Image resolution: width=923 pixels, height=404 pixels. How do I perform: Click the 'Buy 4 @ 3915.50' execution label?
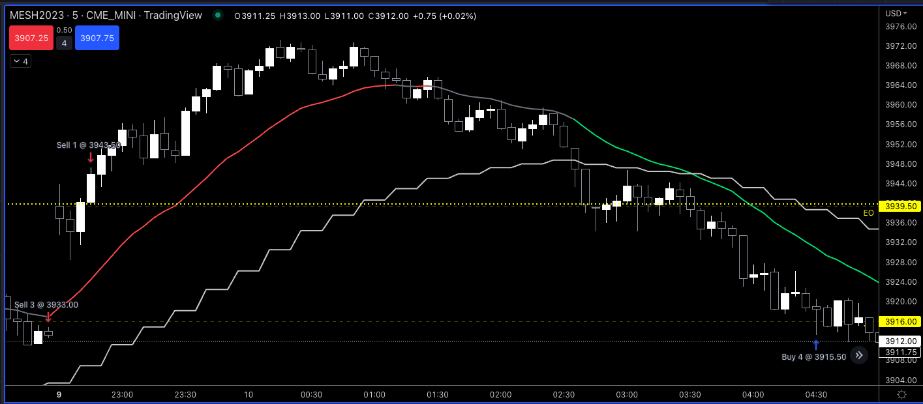pyautogui.click(x=814, y=356)
